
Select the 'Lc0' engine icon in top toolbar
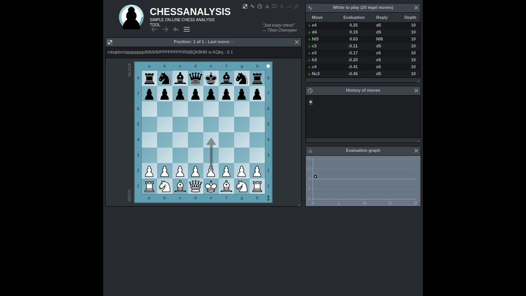(289, 7)
